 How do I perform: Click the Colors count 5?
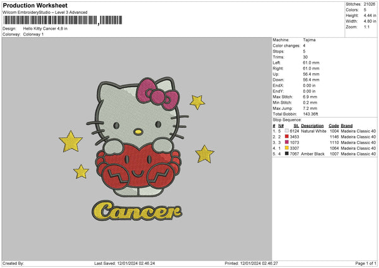tap(365, 10)
